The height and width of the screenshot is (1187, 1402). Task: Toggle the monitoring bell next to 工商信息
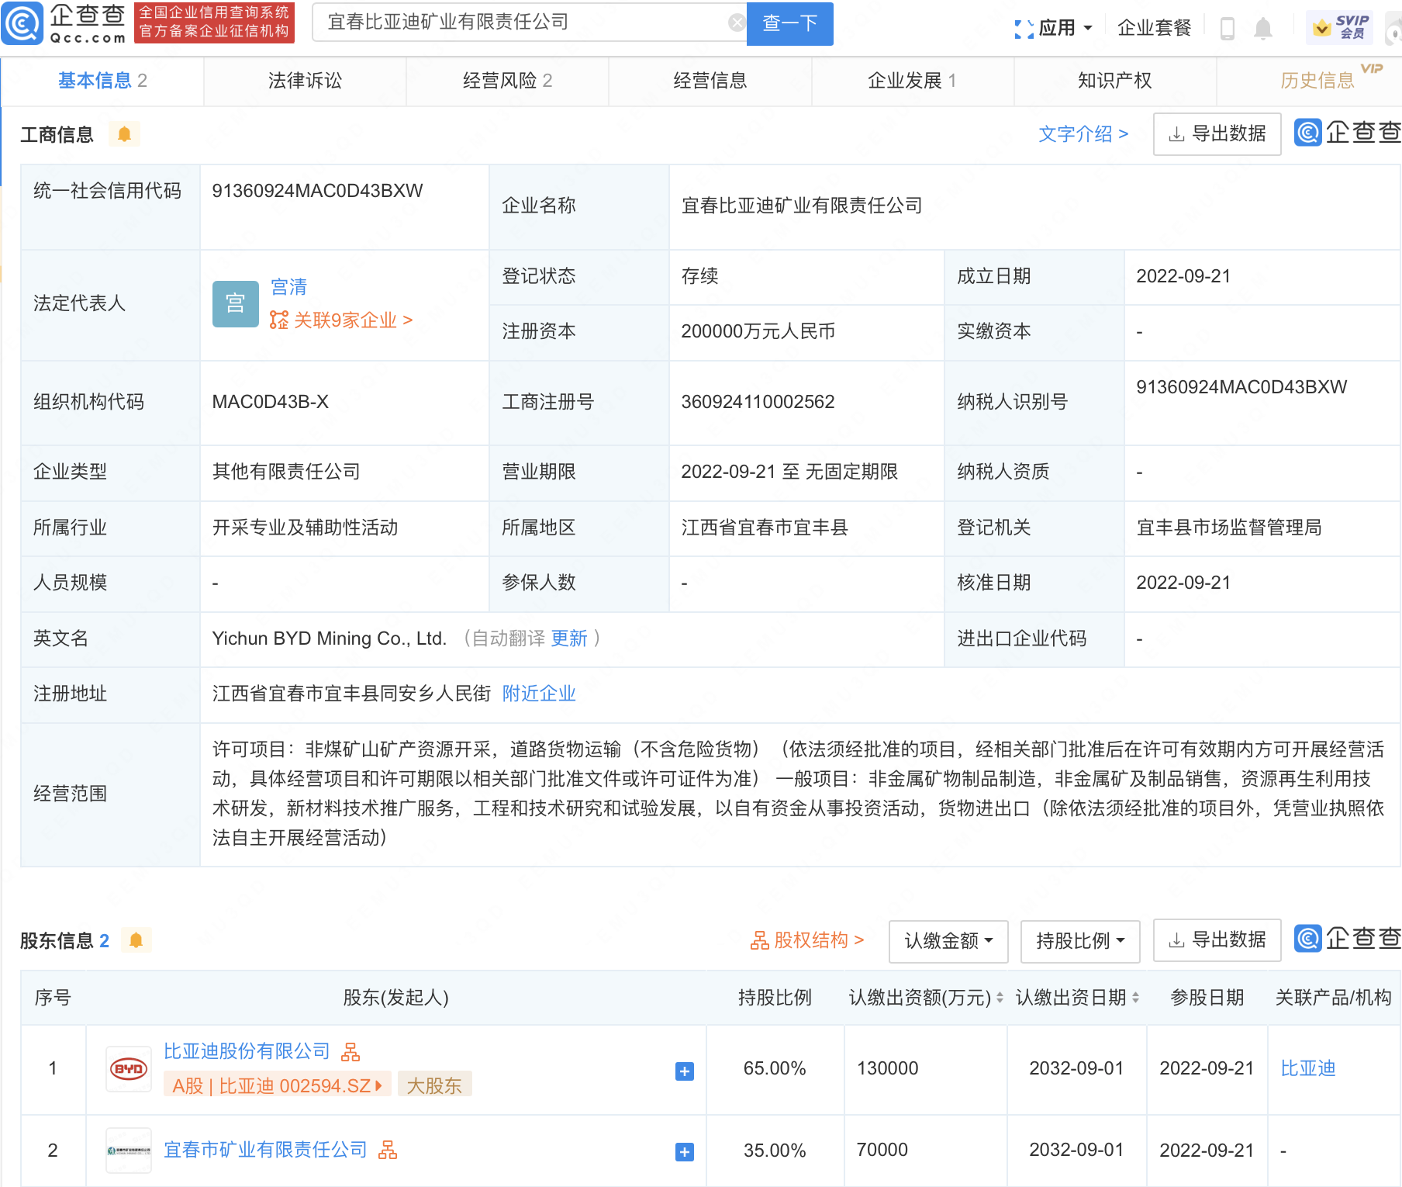124,133
